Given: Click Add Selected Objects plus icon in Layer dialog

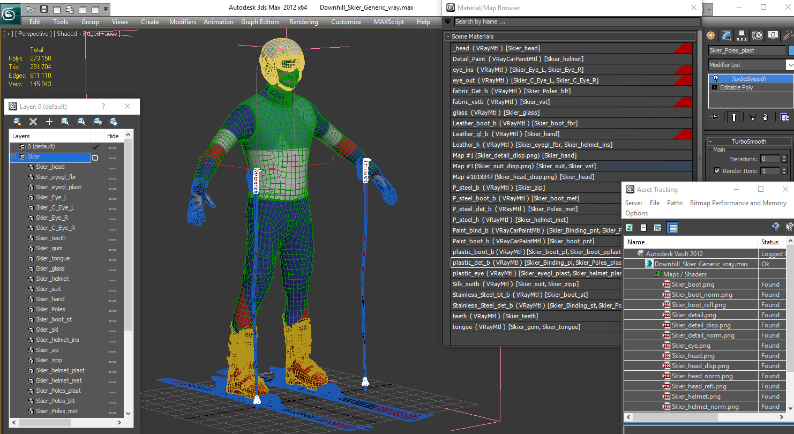Looking at the screenshot, I should coord(49,122).
